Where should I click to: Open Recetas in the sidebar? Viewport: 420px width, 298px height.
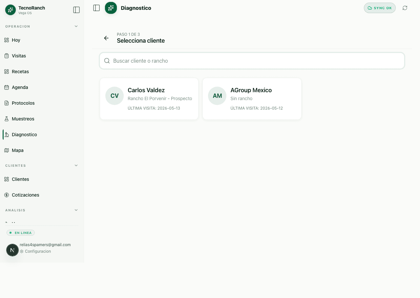click(41, 72)
